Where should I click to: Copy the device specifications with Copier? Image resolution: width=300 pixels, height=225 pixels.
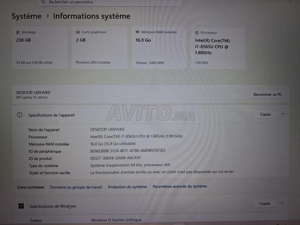click(265, 114)
